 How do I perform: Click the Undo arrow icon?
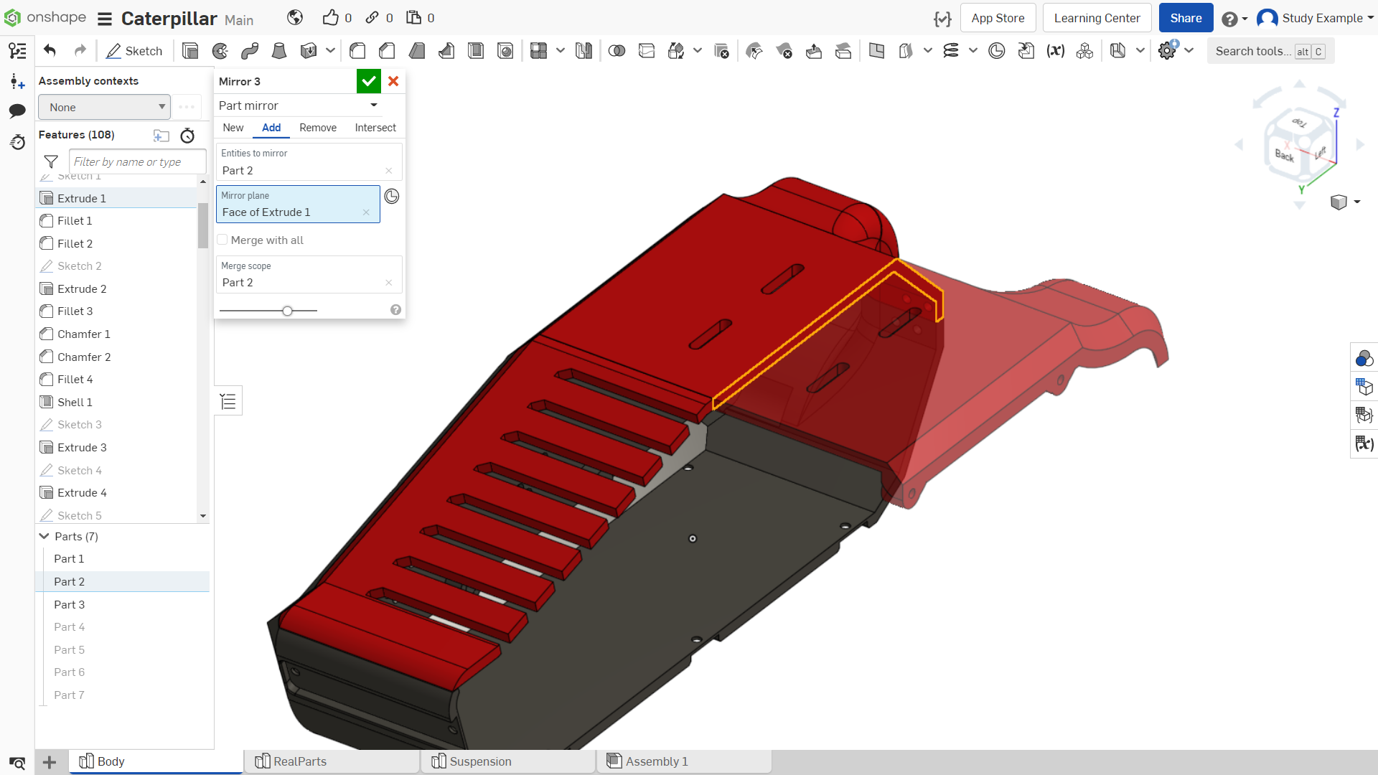50,51
